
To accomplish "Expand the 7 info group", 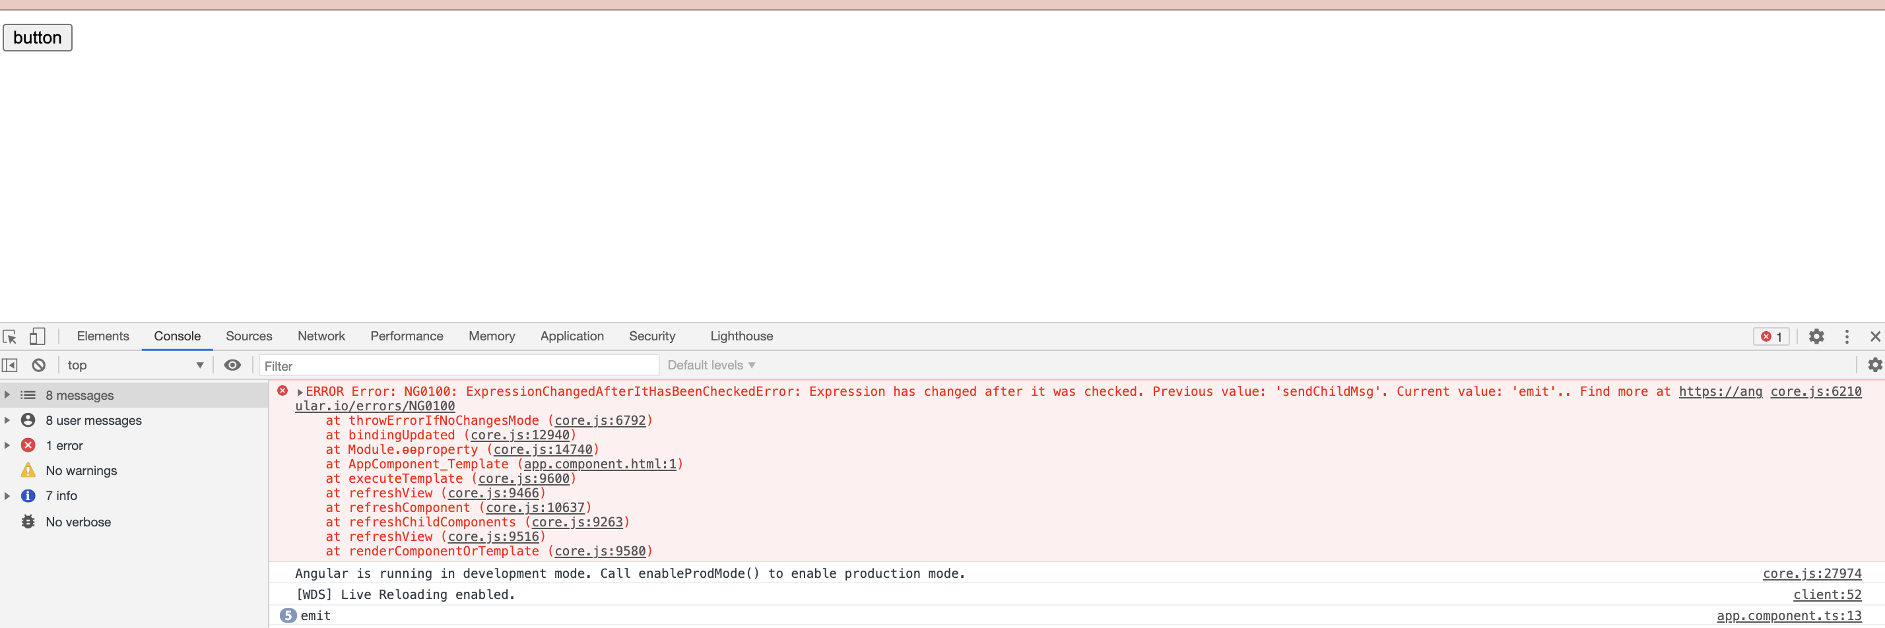I will click(x=7, y=495).
